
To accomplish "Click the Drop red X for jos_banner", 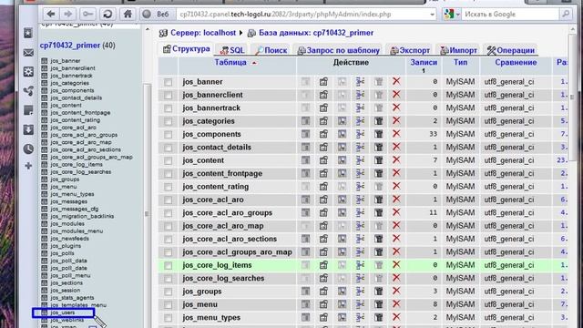I will [396, 81].
